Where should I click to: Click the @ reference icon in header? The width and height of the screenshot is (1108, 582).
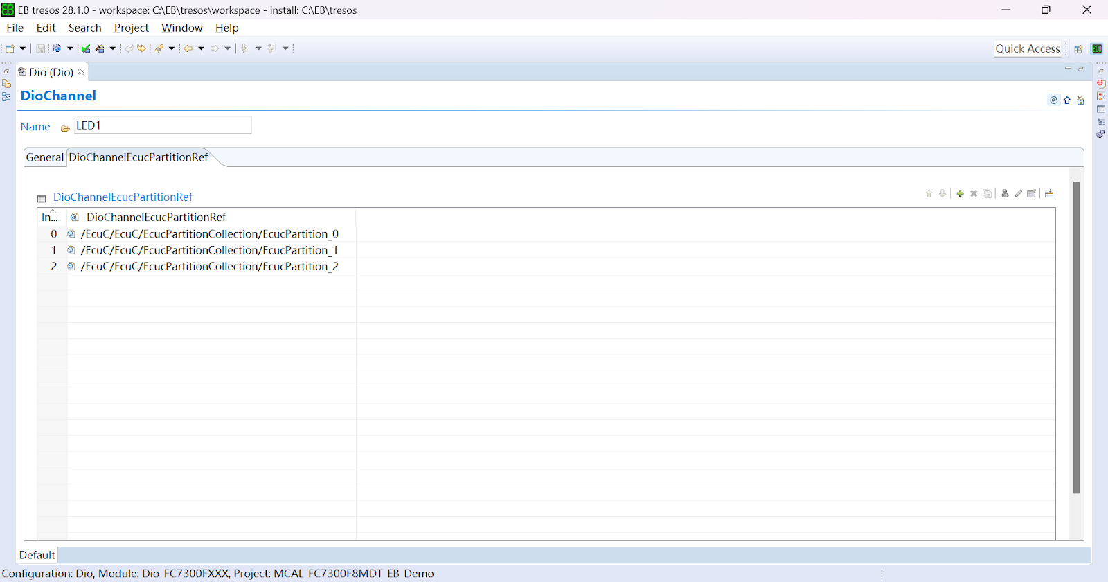coord(1053,100)
